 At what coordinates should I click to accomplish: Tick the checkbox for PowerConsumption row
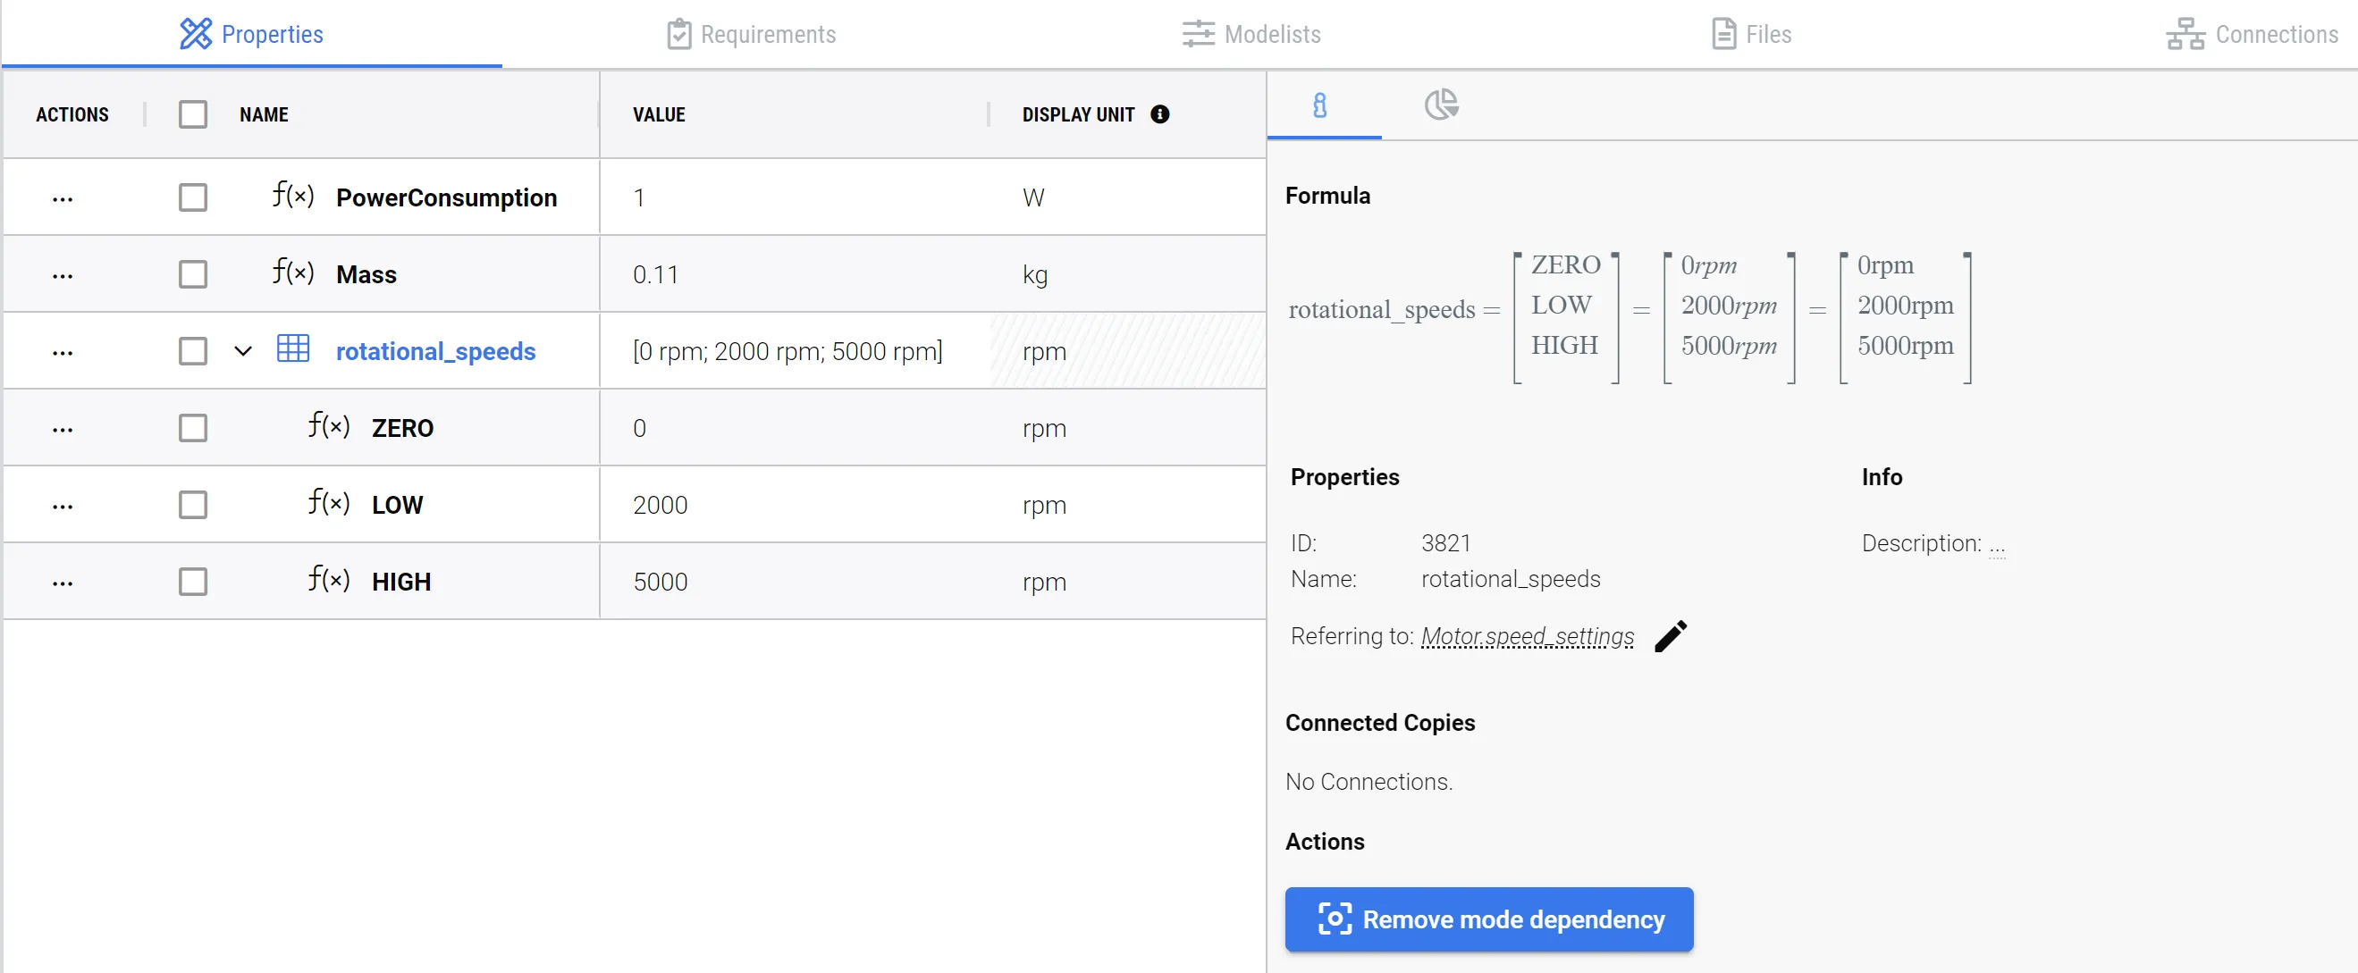(x=192, y=197)
